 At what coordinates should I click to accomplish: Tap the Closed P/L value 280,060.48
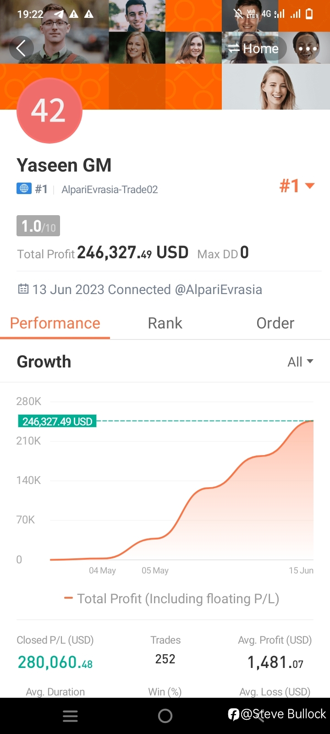(55, 662)
